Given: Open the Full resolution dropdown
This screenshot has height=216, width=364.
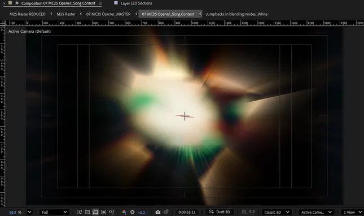Looking at the screenshot, I should (54, 212).
